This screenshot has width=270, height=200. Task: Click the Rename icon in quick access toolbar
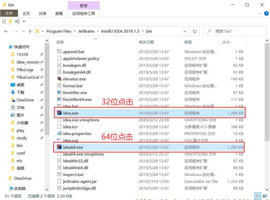click(x=17, y=21)
